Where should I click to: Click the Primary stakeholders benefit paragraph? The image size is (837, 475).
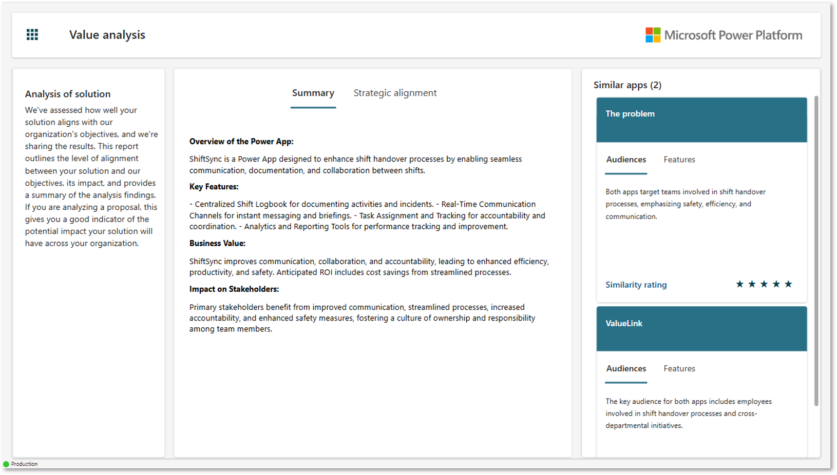(362, 318)
